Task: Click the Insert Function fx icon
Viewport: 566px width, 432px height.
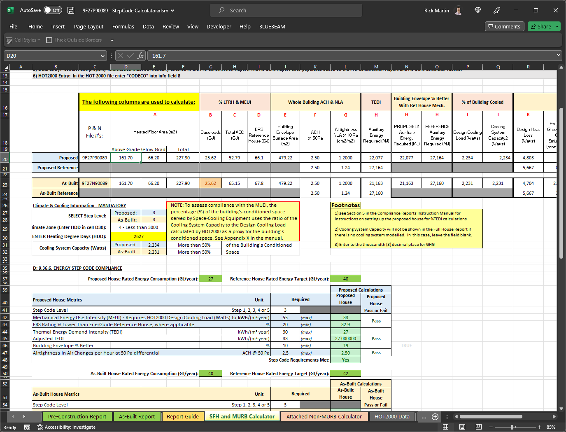Action: click(140, 56)
